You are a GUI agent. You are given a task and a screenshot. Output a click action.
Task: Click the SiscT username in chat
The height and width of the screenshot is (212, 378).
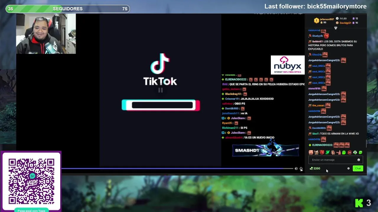(315, 134)
